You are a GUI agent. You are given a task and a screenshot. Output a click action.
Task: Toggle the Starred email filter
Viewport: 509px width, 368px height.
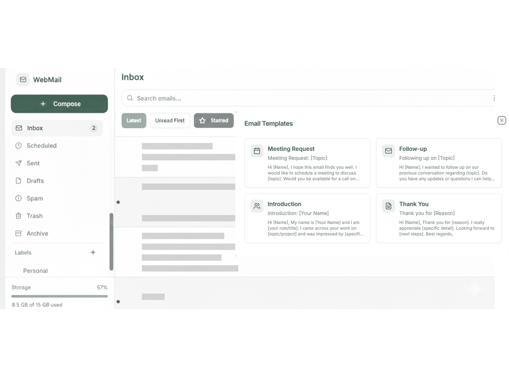214,120
